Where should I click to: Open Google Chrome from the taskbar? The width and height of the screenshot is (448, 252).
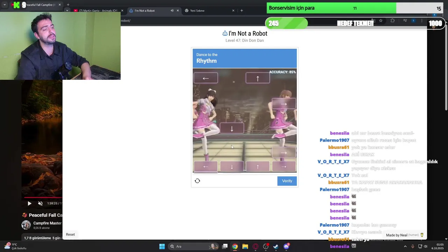(235, 246)
